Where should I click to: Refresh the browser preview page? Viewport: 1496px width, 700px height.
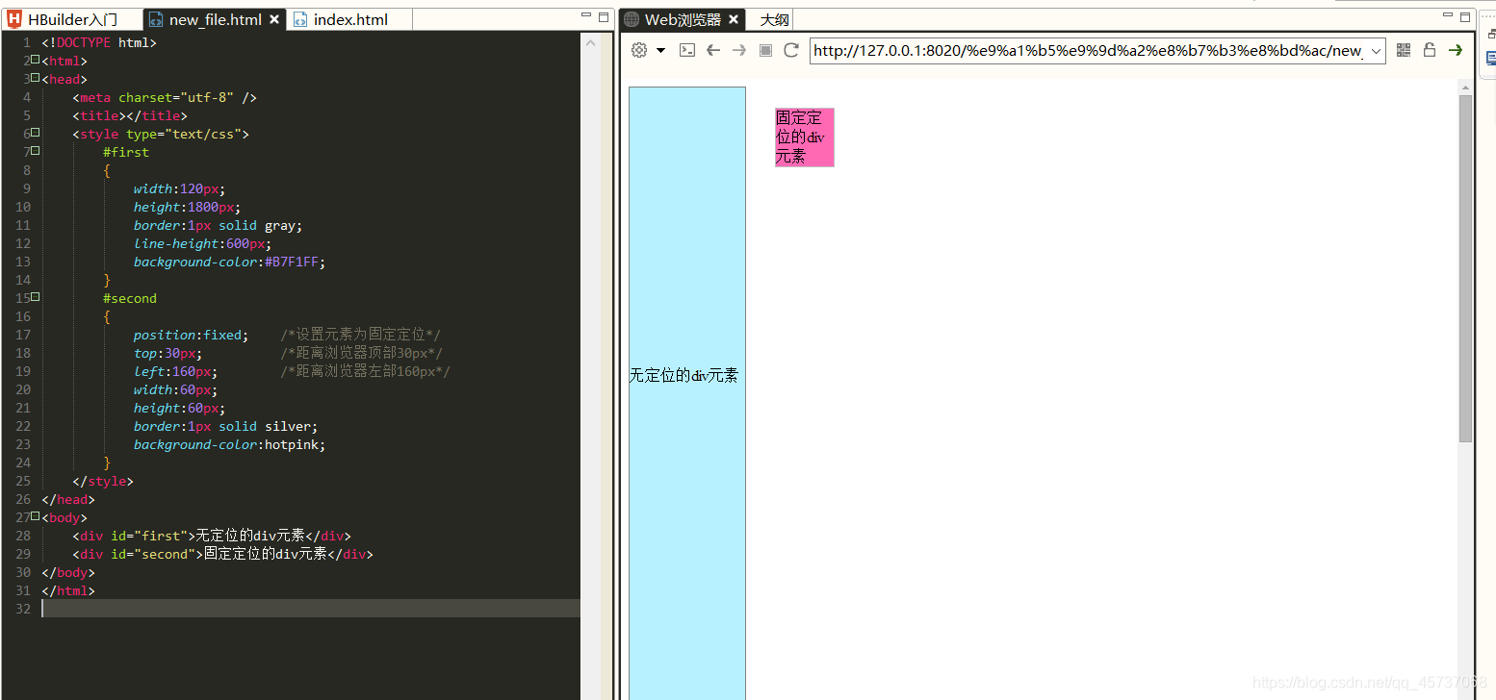click(791, 50)
